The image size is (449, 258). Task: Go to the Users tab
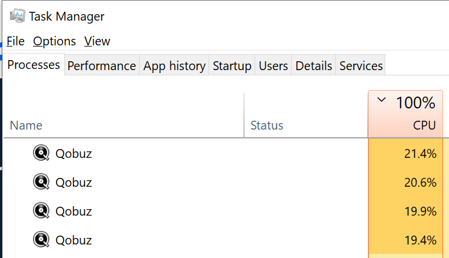coord(273,65)
